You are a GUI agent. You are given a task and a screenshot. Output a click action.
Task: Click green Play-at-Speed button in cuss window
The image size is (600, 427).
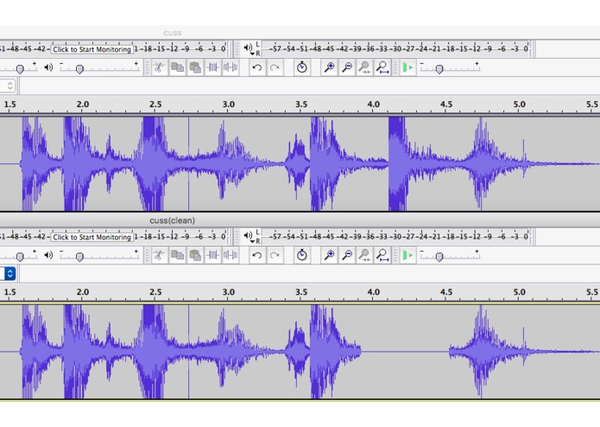point(407,67)
